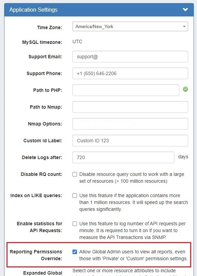
Task: Select the Path to PHP input
Action: (x=126, y=90)
